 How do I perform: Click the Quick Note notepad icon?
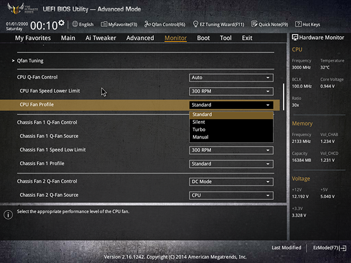tap(254, 24)
